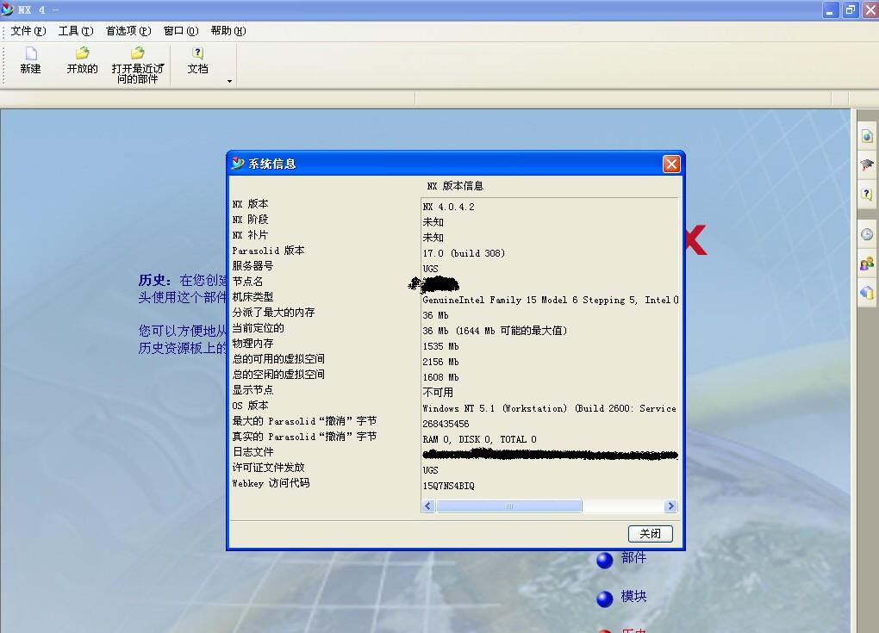Open the 首选项(P) menu
Viewport: 879px width, 633px height.
coord(128,31)
